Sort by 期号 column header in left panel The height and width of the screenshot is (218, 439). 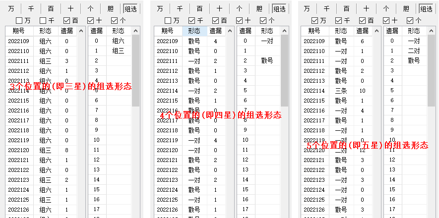[18, 31]
